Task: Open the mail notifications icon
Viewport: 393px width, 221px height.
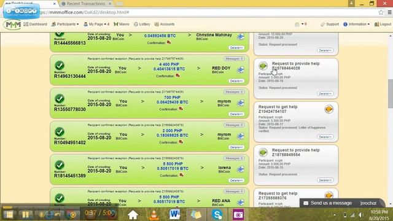Action: tap(297, 25)
